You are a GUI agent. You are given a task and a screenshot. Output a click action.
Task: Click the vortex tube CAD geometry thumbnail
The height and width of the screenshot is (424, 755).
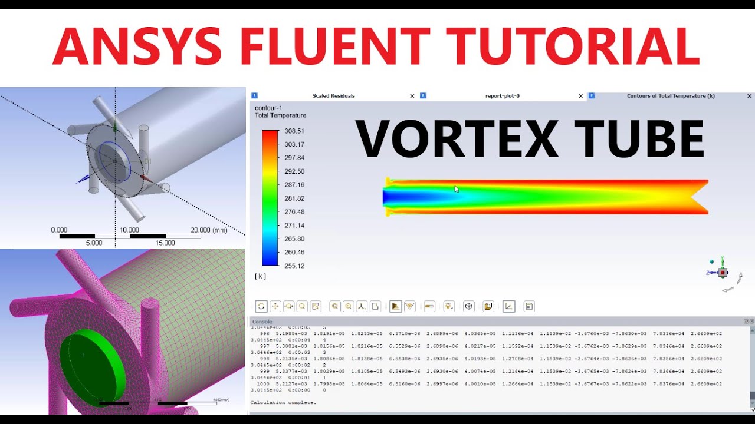[x=123, y=168]
